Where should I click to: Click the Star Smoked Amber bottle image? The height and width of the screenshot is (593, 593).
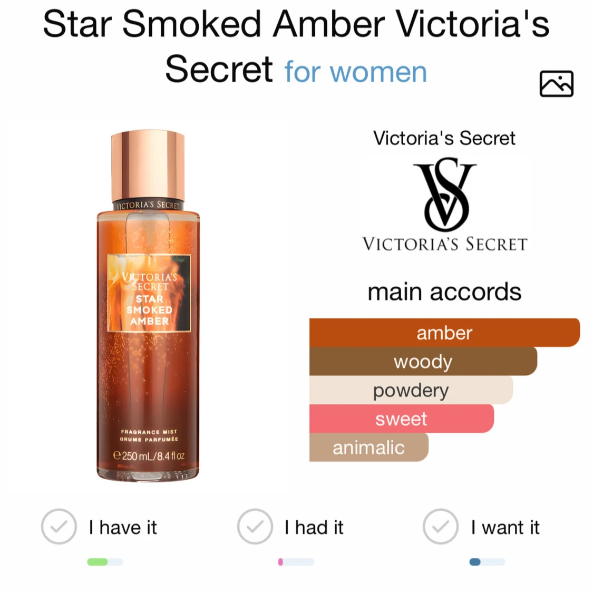click(148, 306)
